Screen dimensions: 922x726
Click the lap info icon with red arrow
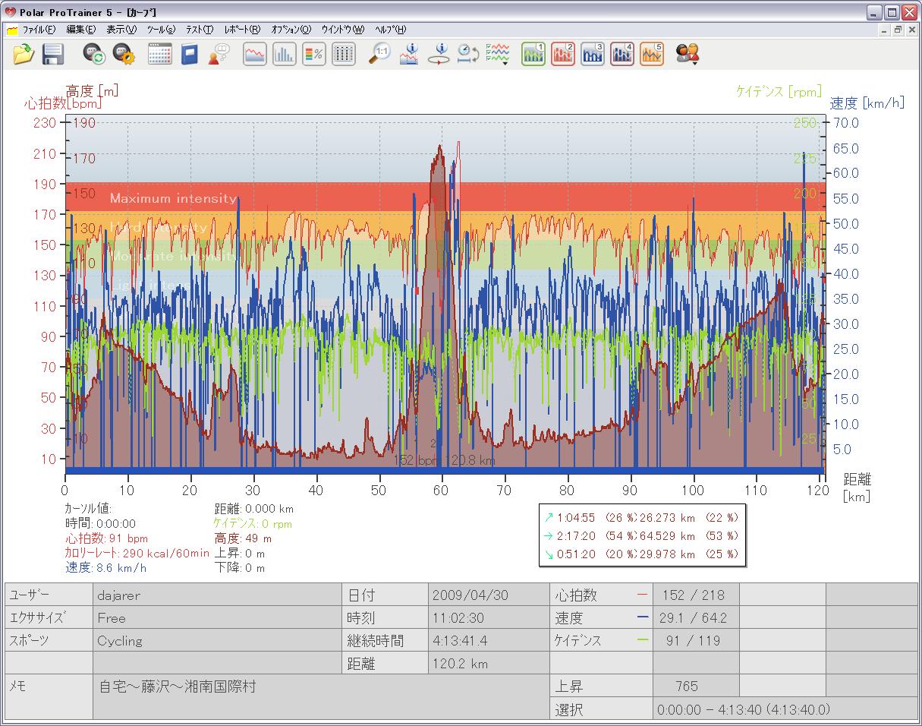click(x=439, y=54)
